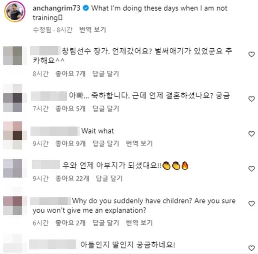The image size is (258, 254).
Task: Like the '아빠... 축하합니다' comment heart
Action: [x=251, y=99]
